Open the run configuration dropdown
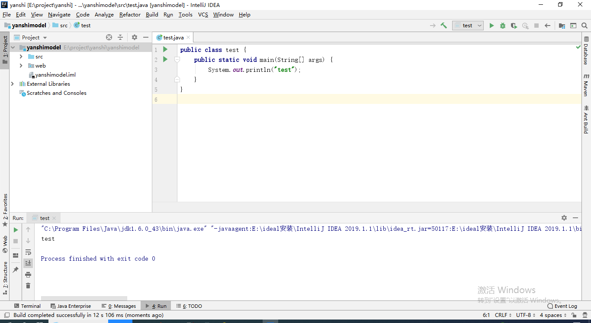 [468, 26]
